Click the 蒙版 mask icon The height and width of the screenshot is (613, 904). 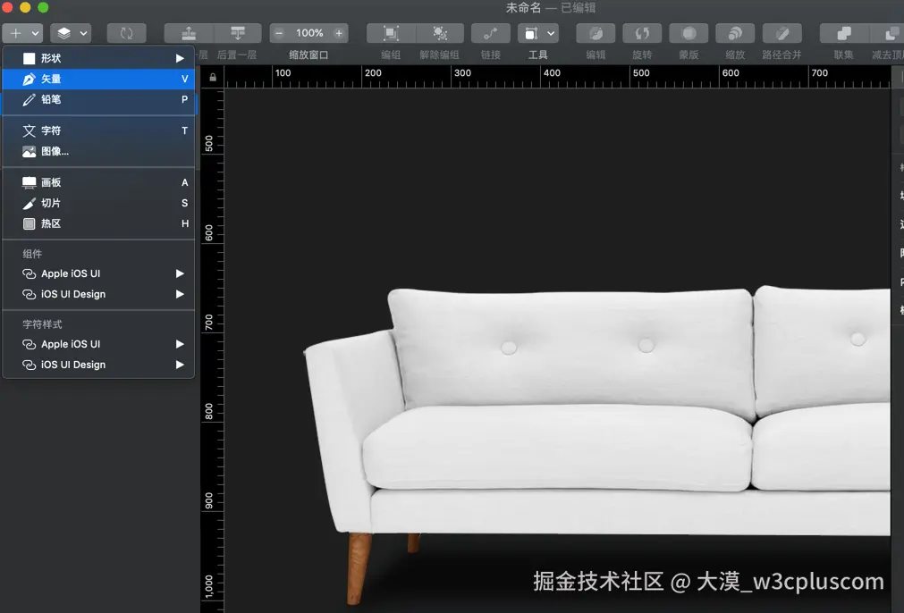pos(689,33)
